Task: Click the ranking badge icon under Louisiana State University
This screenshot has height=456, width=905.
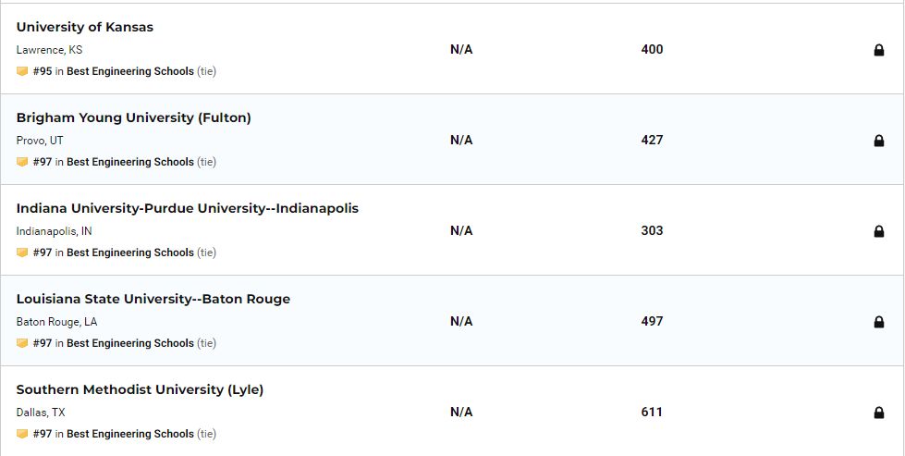Action: click(22, 343)
